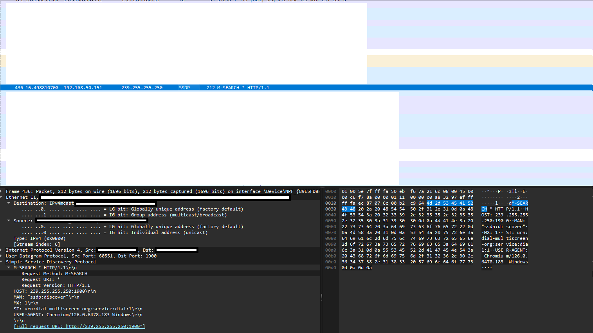Collapse the Simple Service Discovery Protocol arrow

(2, 262)
